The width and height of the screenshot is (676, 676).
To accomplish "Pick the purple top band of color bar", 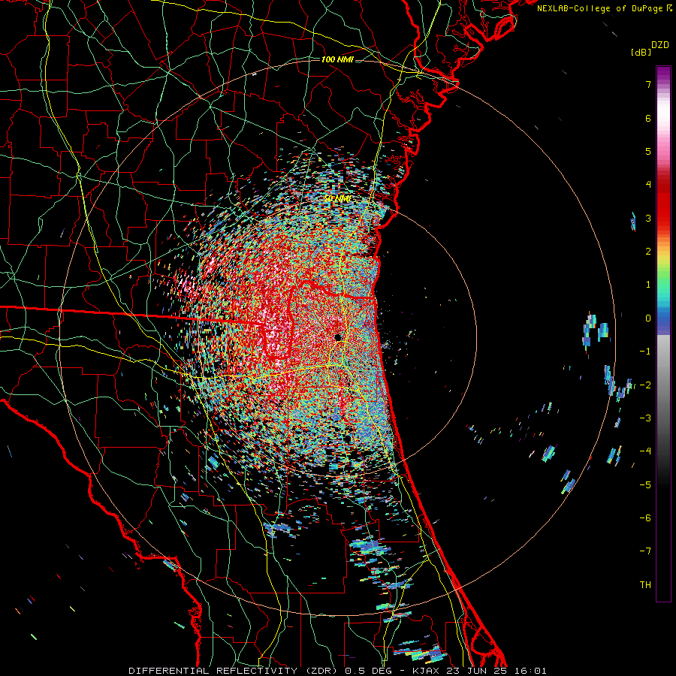I will [x=663, y=74].
